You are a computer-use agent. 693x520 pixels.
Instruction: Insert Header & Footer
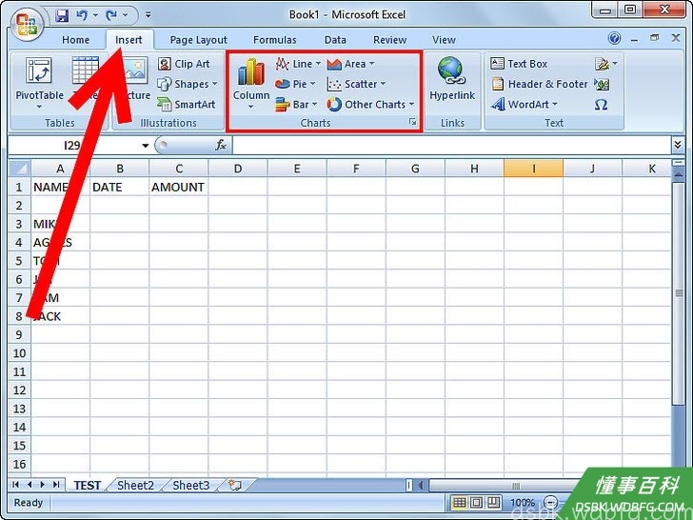[539, 84]
